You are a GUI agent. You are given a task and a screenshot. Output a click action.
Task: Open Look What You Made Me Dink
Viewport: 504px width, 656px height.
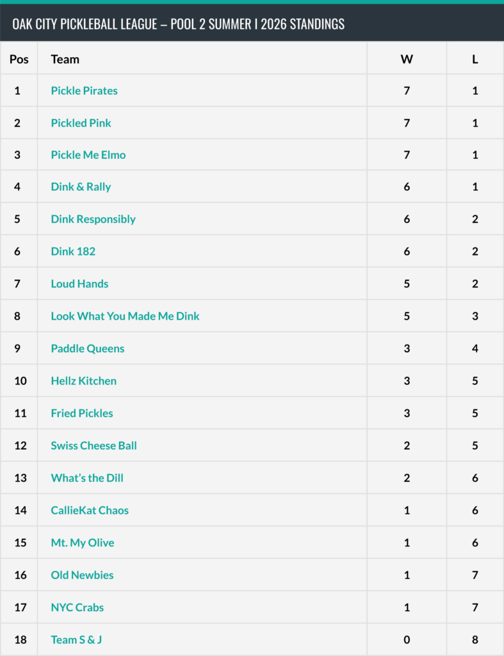(125, 316)
